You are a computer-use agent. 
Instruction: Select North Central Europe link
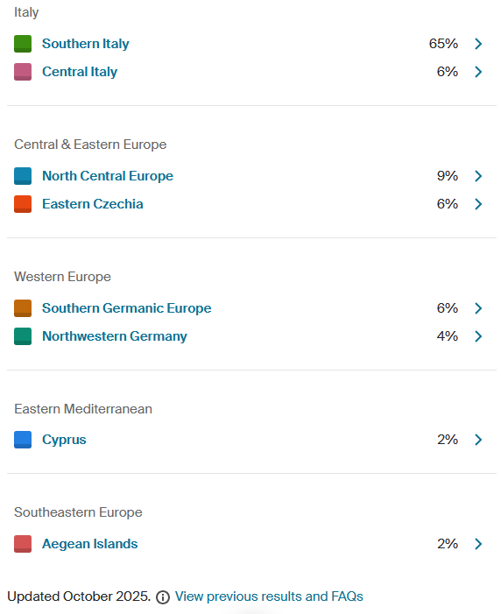click(x=108, y=176)
